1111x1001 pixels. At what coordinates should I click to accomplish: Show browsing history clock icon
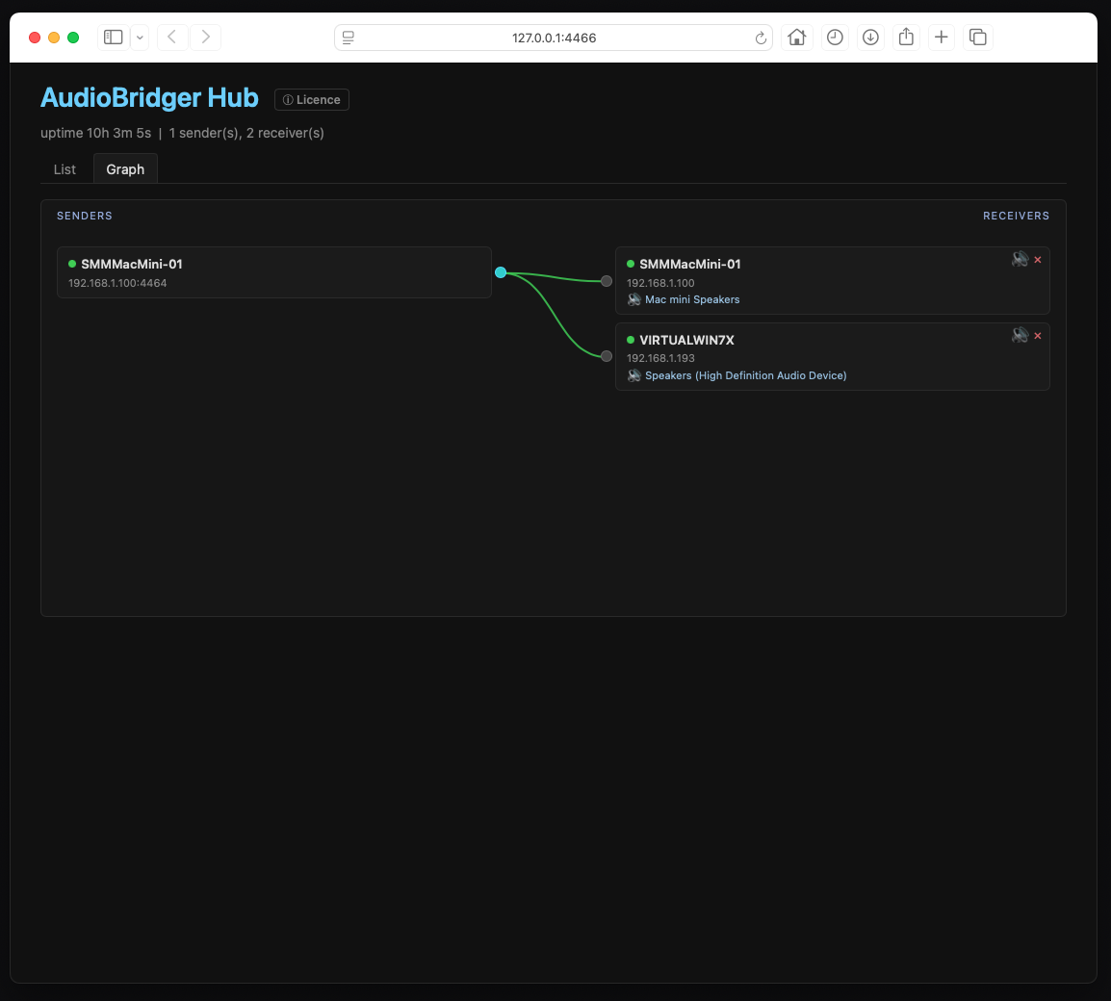(835, 37)
